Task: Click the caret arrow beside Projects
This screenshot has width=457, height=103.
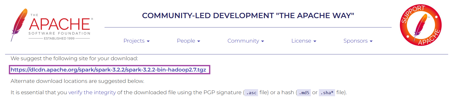Action: pyautogui.click(x=148, y=41)
